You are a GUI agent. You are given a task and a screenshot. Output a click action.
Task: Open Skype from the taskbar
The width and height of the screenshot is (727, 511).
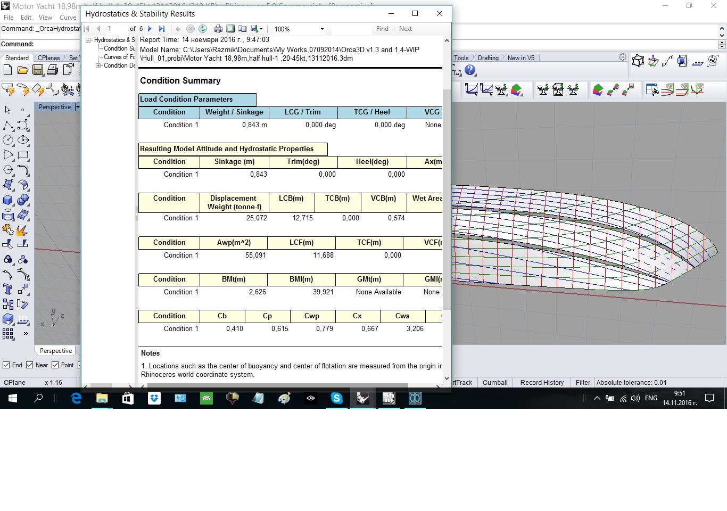coord(336,398)
